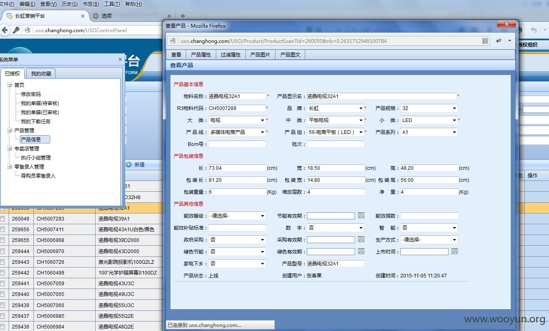Tick the checkbox for row 259439

2,305
